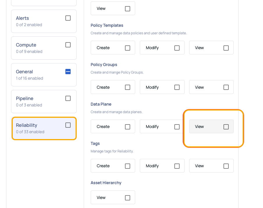
Task: Enable View under Policy Groups
Action: point(226,87)
